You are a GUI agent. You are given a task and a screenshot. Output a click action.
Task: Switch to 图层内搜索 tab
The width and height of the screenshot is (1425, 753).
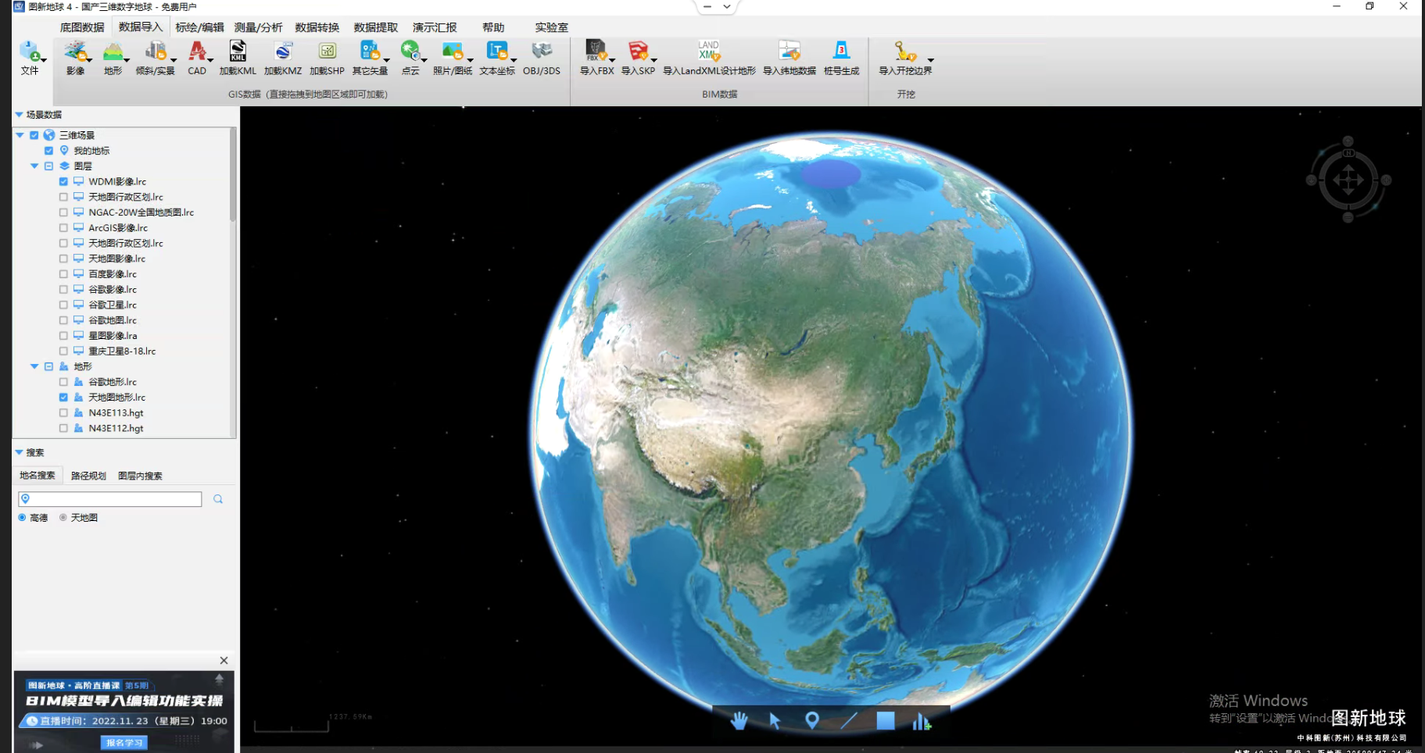point(140,476)
